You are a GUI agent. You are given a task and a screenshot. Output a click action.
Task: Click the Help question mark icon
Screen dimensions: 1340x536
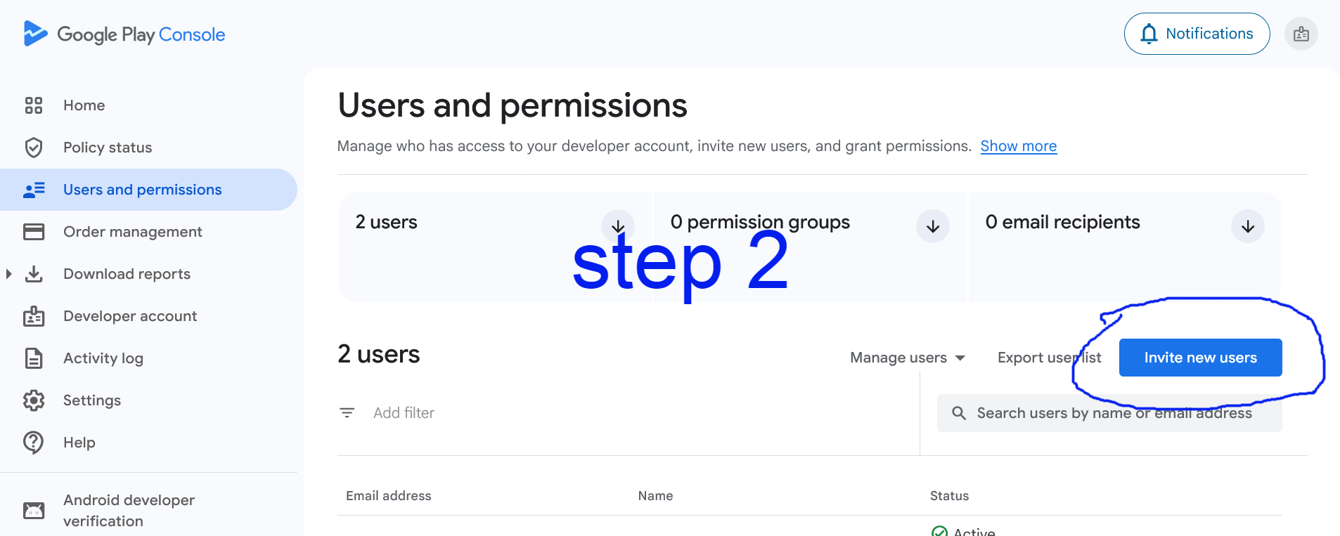pos(34,443)
